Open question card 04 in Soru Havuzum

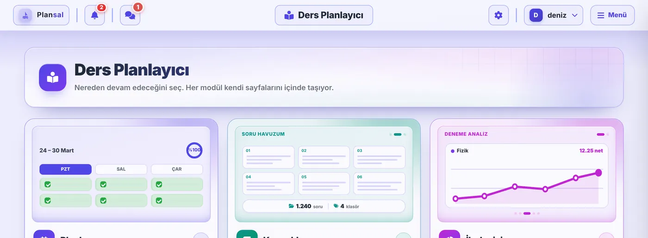[x=268, y=184]
